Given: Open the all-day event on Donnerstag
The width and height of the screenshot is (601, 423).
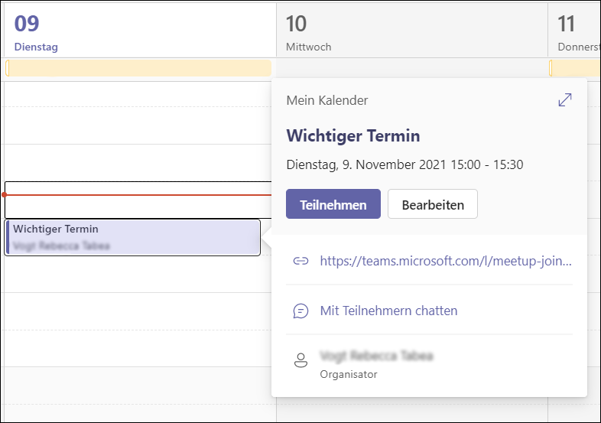Looking at the screenshot, I should point(574,68).
